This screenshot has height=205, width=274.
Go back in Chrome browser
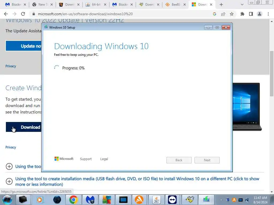point(6,14)
